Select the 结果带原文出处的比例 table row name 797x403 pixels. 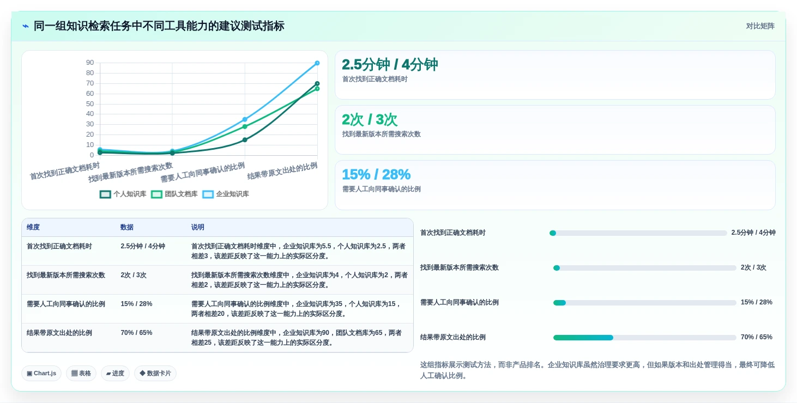click(x=59, y=333)
